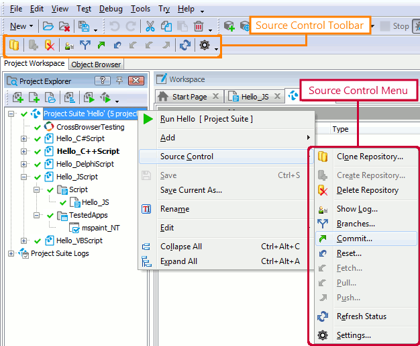Collapse the TestedApps node
The width and height of the screenshot is (420, 346).
tap(36, 215)
